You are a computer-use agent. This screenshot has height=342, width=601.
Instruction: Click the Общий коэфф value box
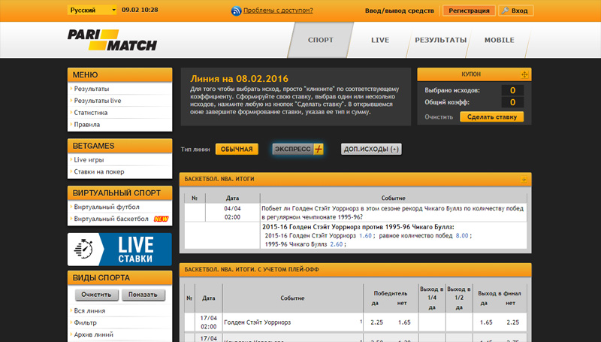(512, 102)
